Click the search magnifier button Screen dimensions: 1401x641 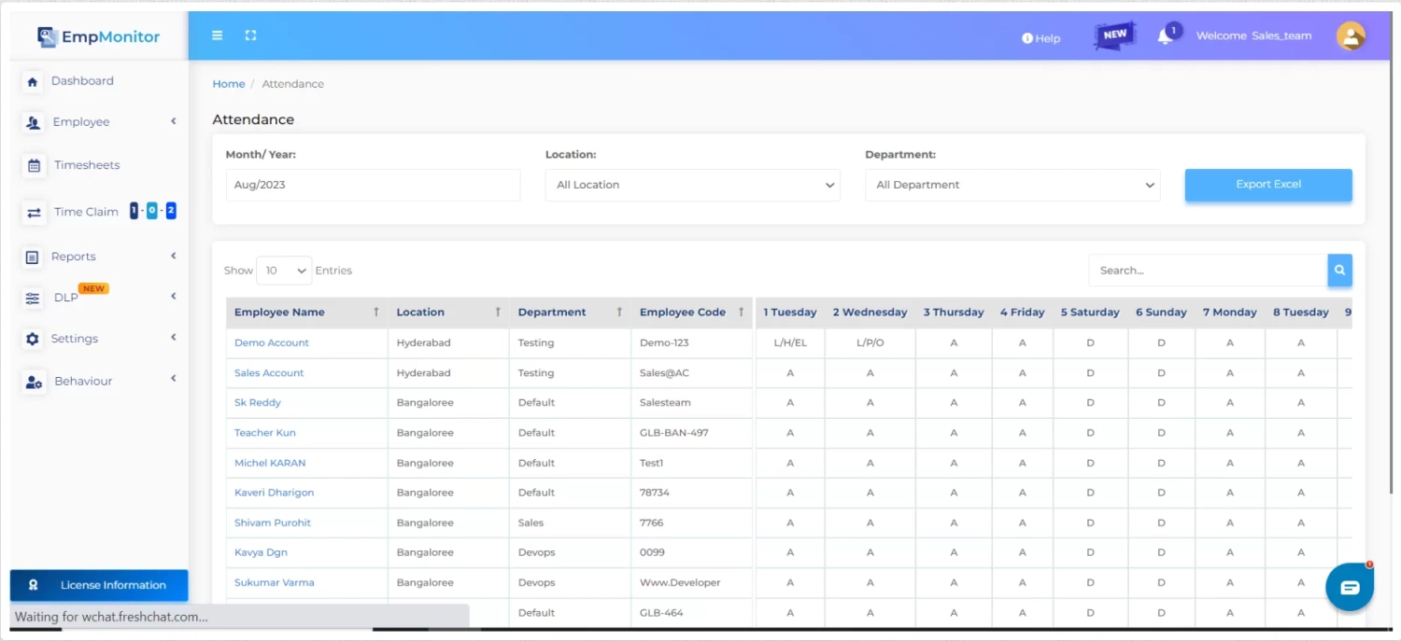pos(1339,271)
